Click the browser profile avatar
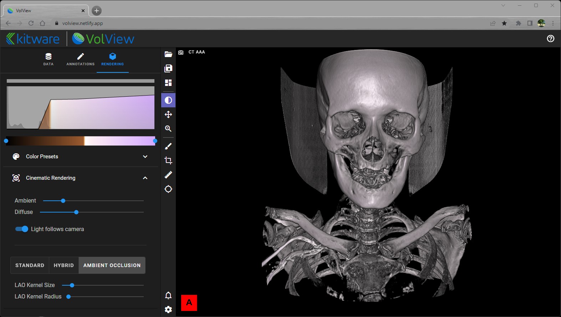This screenshot has width=561, height=317. [x=541, y=23]
